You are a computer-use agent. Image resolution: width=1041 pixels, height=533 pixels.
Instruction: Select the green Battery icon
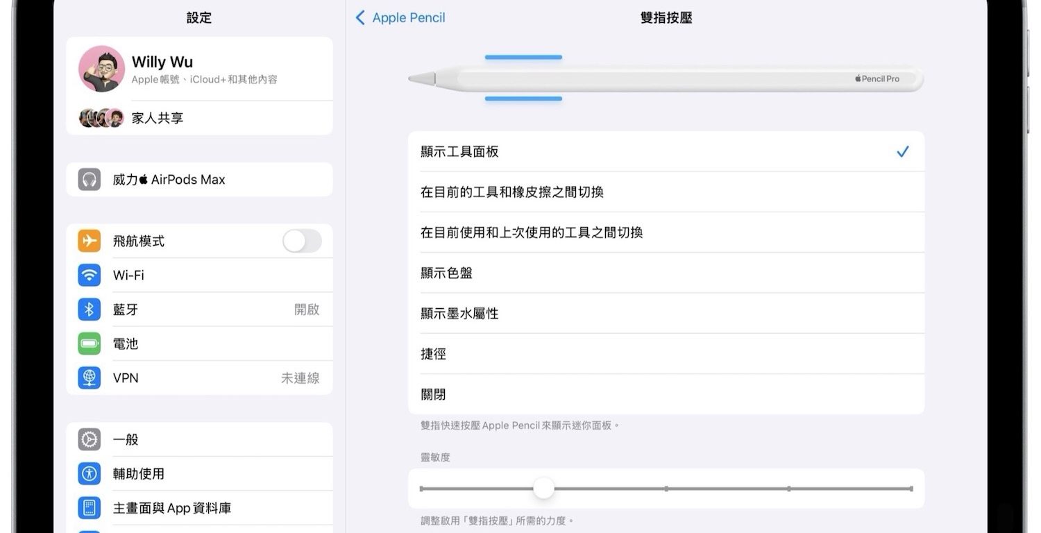tap(90, 344)
